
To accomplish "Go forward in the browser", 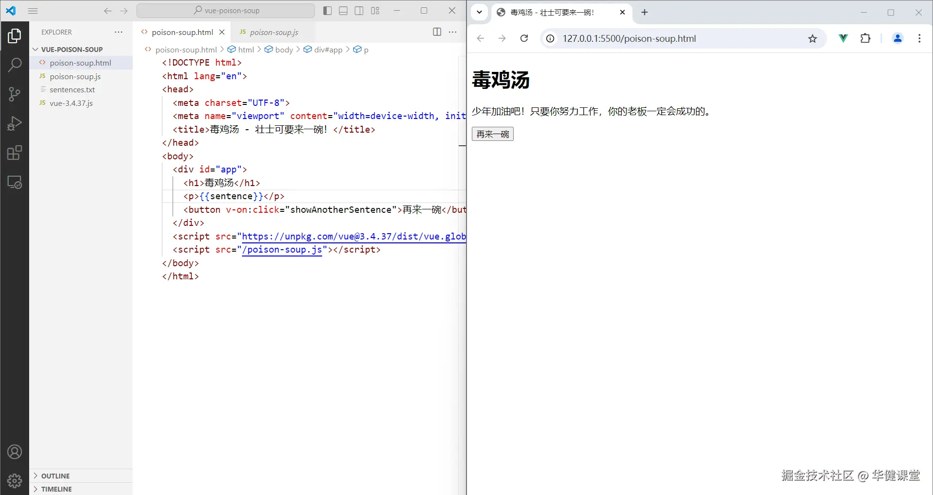I will 502,38.
